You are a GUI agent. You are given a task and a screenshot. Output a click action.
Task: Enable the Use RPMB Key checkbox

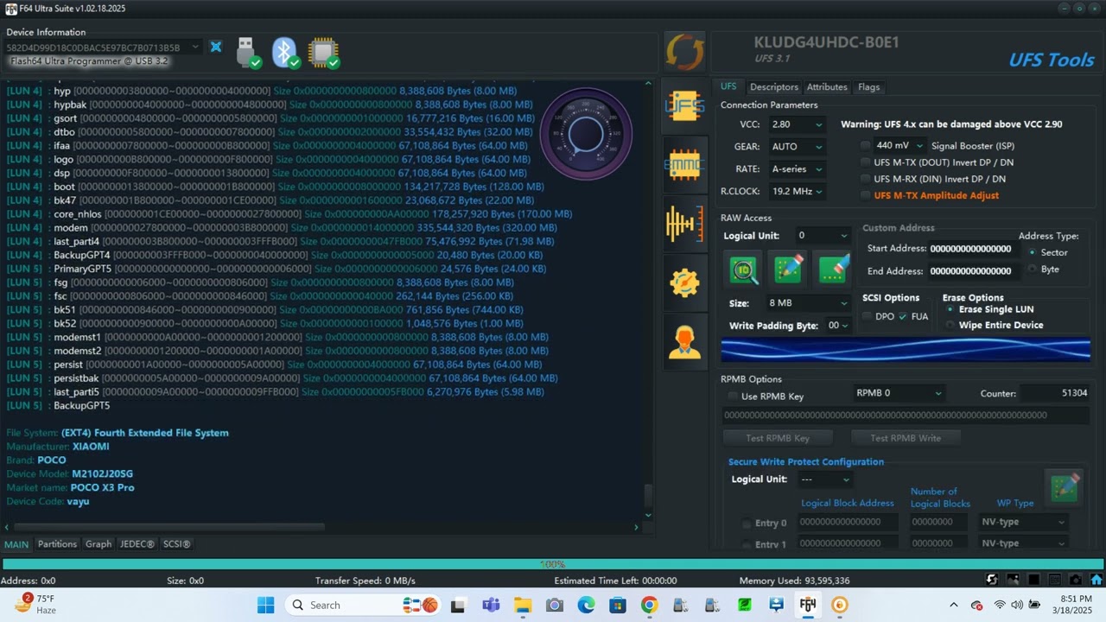733,397
